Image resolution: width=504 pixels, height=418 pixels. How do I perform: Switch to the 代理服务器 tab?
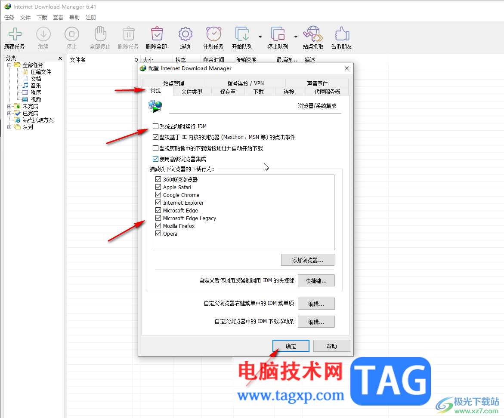pyautogui.click(x=327, y=92)
